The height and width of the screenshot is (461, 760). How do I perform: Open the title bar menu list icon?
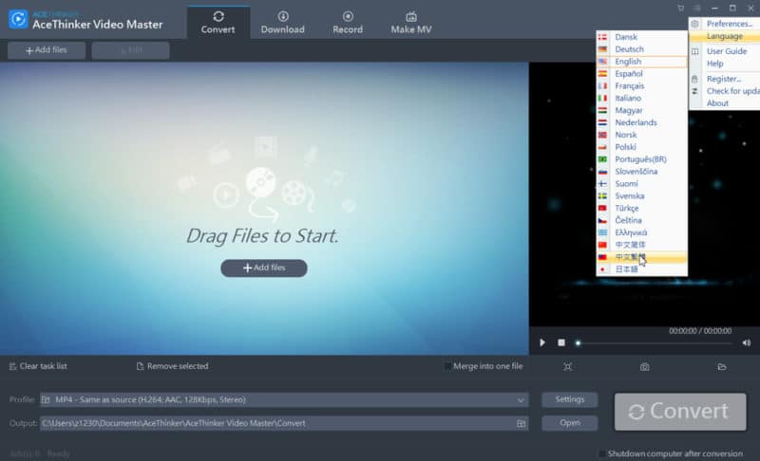pos(697,9)
